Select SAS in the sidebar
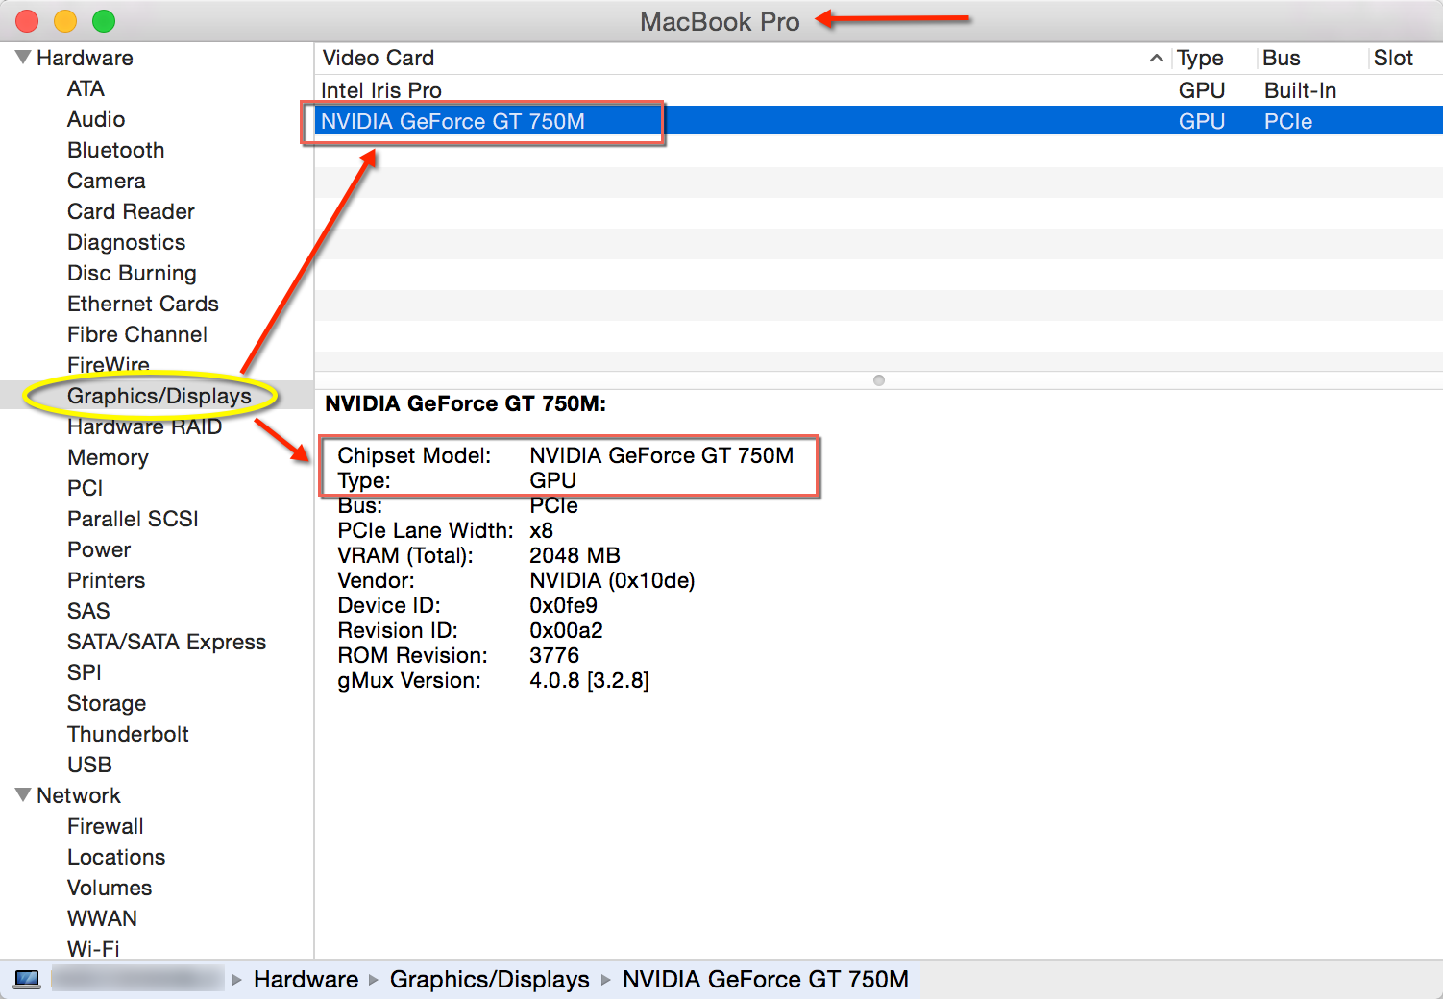 (88, 611)
